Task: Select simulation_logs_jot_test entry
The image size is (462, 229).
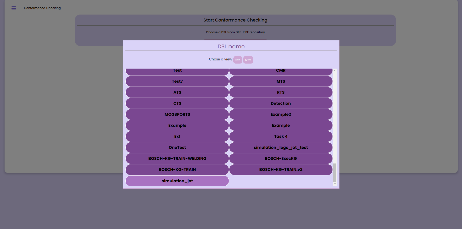Action: [281, 147]
